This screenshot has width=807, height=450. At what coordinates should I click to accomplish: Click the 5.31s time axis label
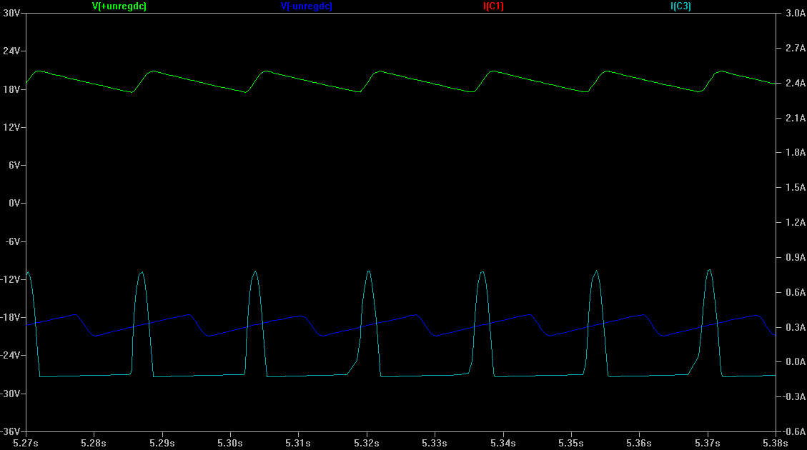coord(298,443)
